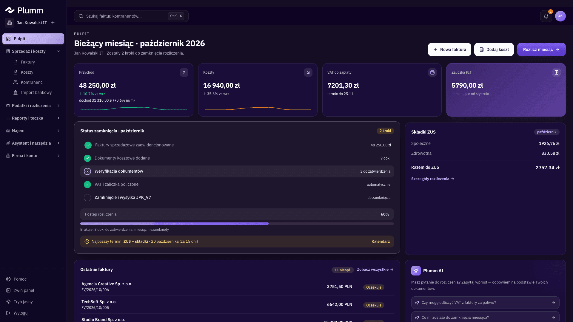The width and height of the screenshot is (573, 322).
Task: Click the empty circle for Zamknięcie i wysyłka JPK_V7
Action: click(87, 198)
